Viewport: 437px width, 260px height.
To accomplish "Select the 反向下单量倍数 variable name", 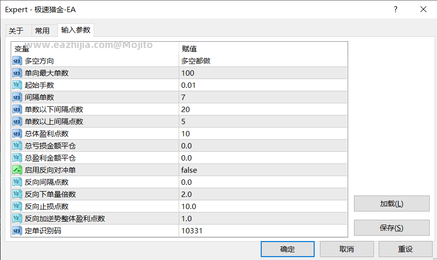I will pos(50,195).
